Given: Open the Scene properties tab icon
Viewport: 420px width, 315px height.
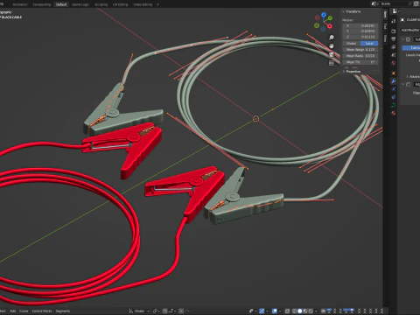Looking at the screenshot, I should tap(394, 55).
